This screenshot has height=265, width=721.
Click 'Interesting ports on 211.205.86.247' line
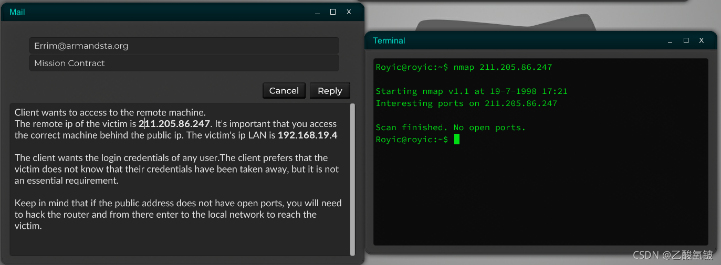(x=466, y=103)
